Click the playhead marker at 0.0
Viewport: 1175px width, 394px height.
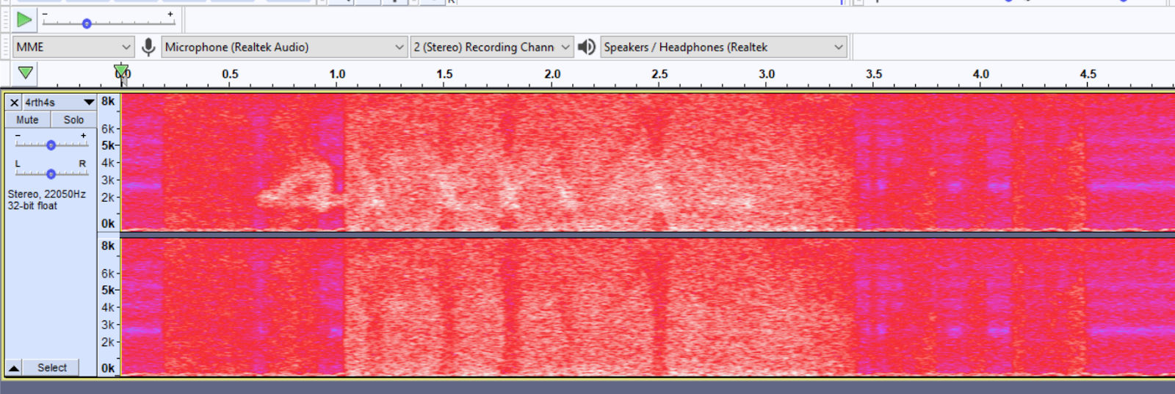click(121, 71)
